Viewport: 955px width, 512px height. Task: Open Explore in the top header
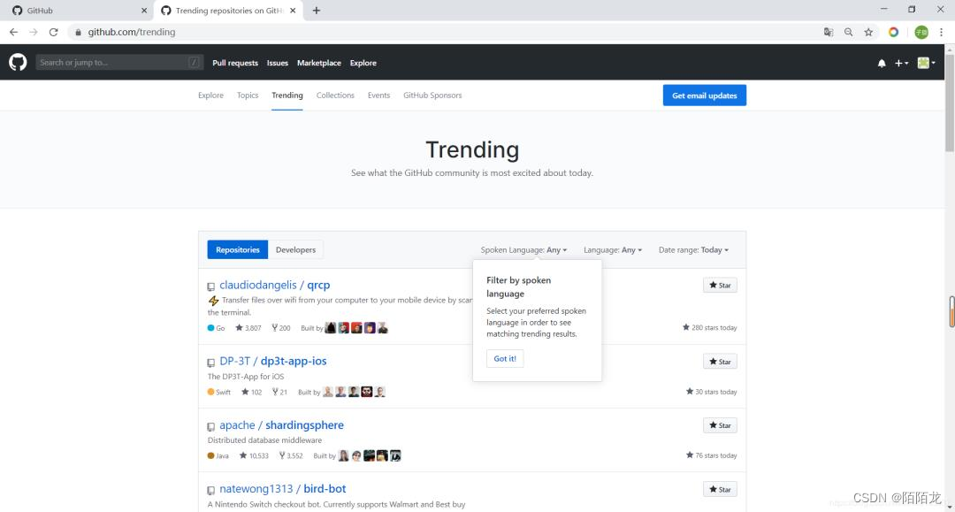click(x=363, y=63)
